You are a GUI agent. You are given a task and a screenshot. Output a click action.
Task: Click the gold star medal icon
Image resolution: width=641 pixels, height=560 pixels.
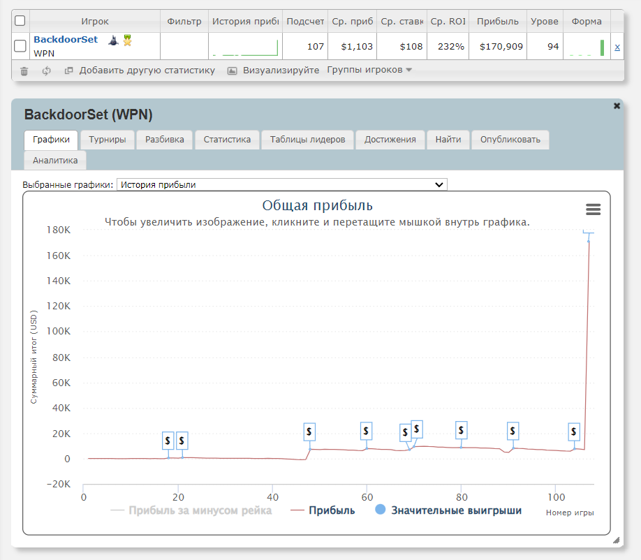click(127, 40)
